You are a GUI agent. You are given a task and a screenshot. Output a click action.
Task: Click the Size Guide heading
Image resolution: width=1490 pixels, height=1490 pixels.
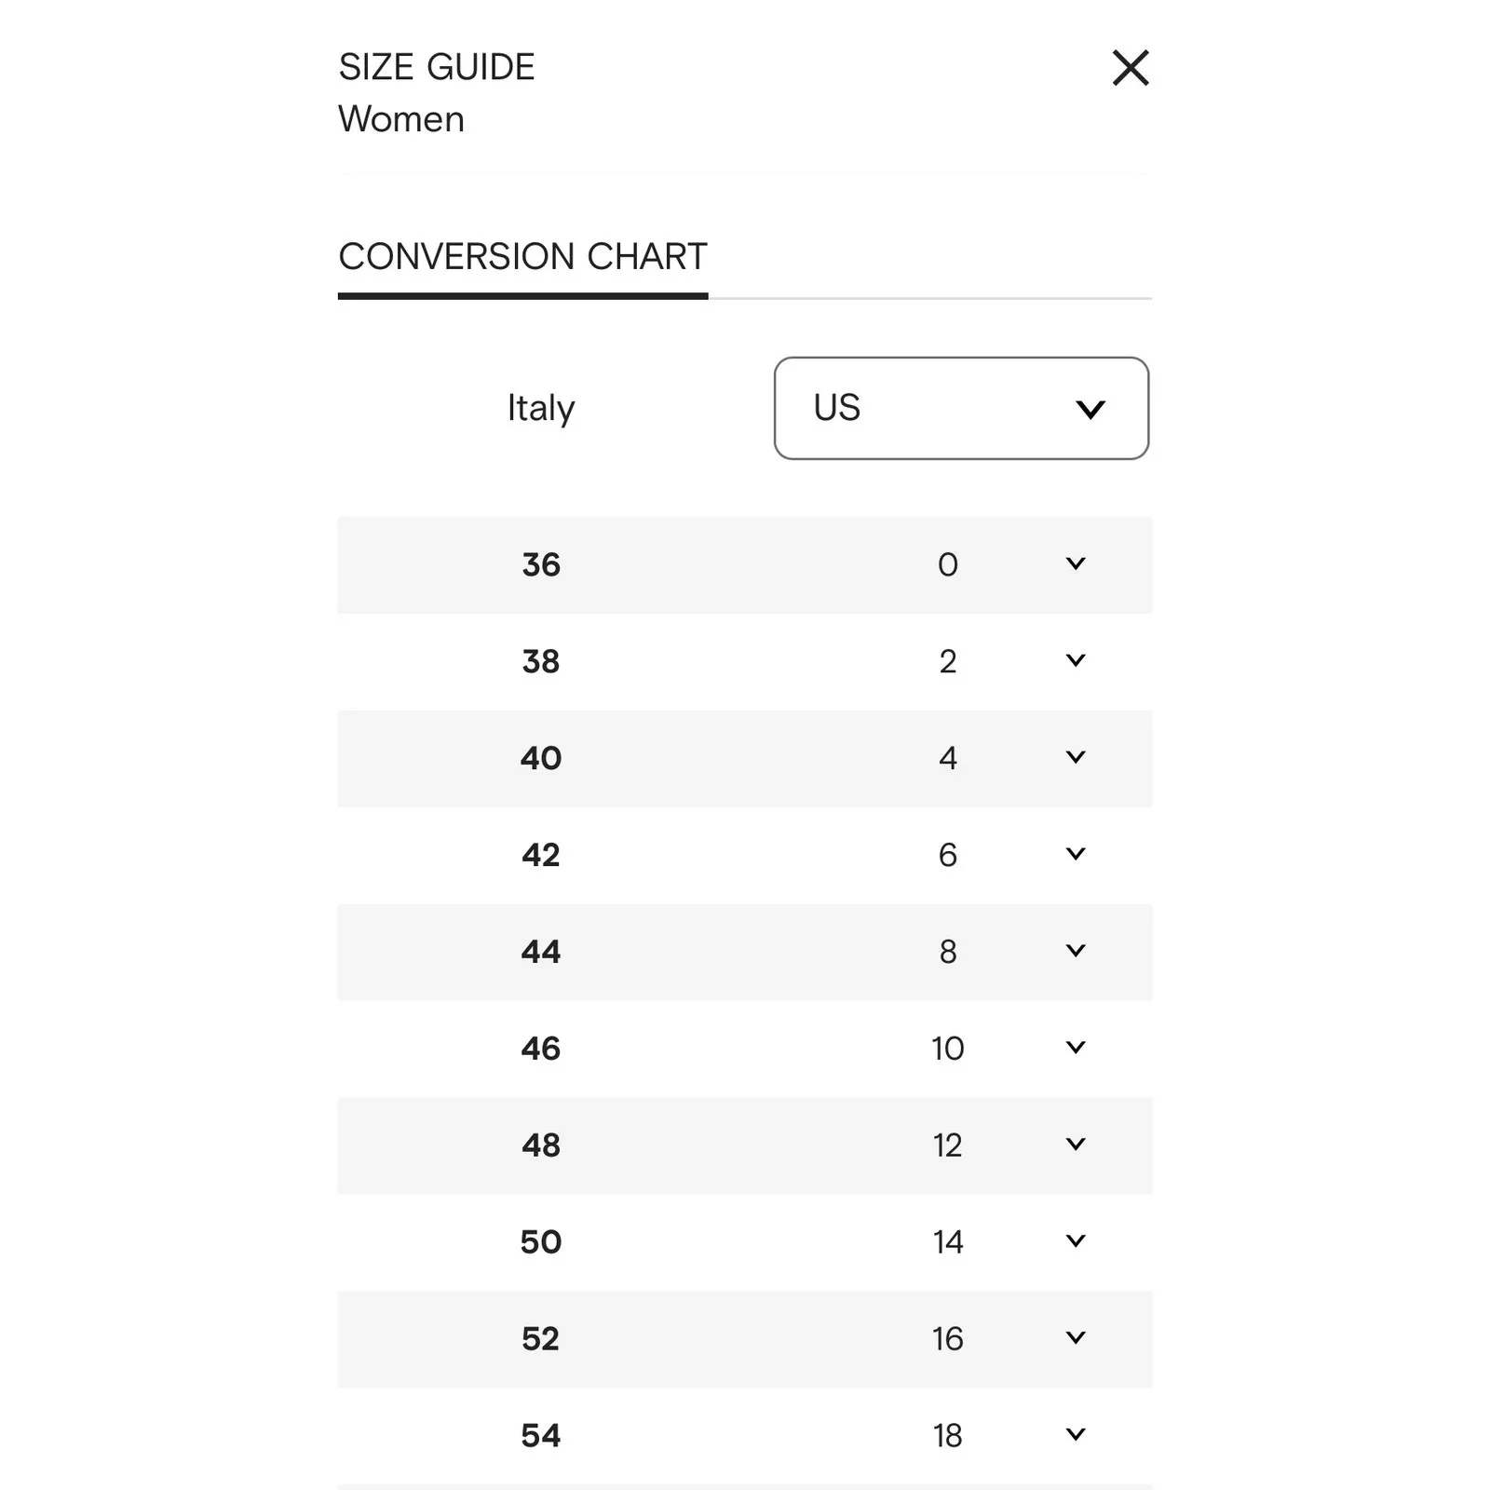(x=437, y=67)
